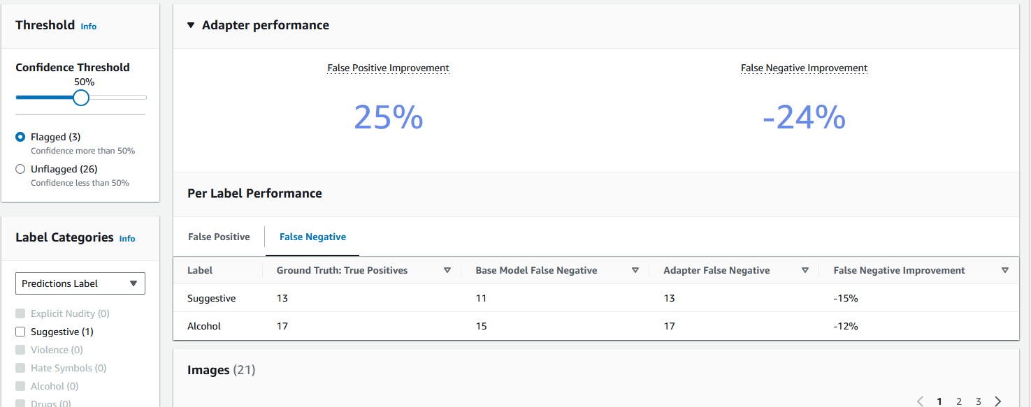Check the Suggestive (1) label checkbox
Viewport: 1031px width, 407px height.
20,331
